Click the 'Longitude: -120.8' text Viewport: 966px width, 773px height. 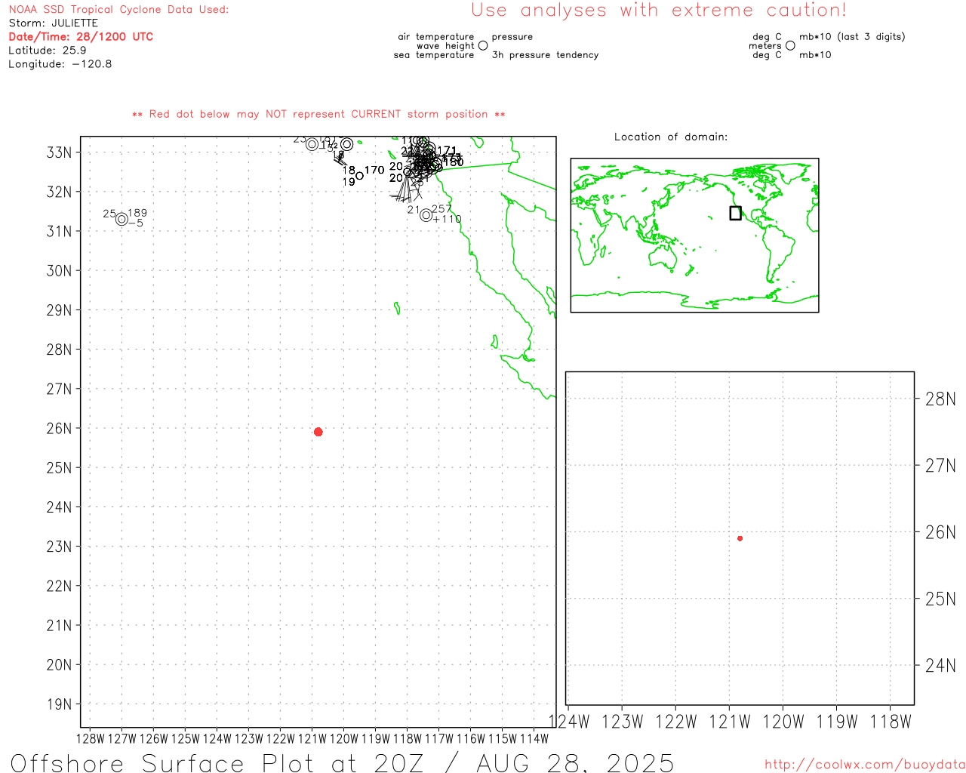click(x=60, y=63)
